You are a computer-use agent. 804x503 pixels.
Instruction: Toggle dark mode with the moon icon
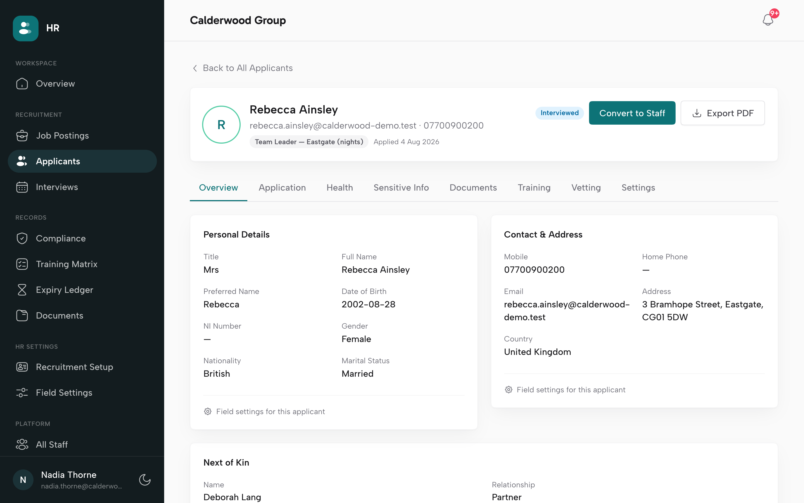pos(145,480)
